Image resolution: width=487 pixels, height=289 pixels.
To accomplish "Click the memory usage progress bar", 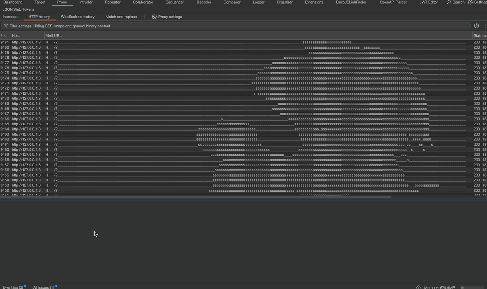I will (473, 287).
